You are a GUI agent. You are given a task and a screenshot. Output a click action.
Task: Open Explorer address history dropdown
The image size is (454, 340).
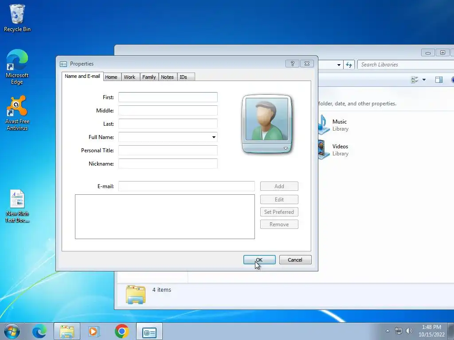coord(339,65)
